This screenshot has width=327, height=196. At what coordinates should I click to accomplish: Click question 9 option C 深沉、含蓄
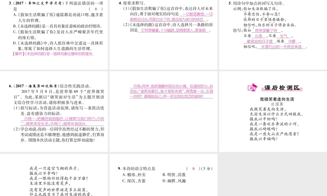134,181
